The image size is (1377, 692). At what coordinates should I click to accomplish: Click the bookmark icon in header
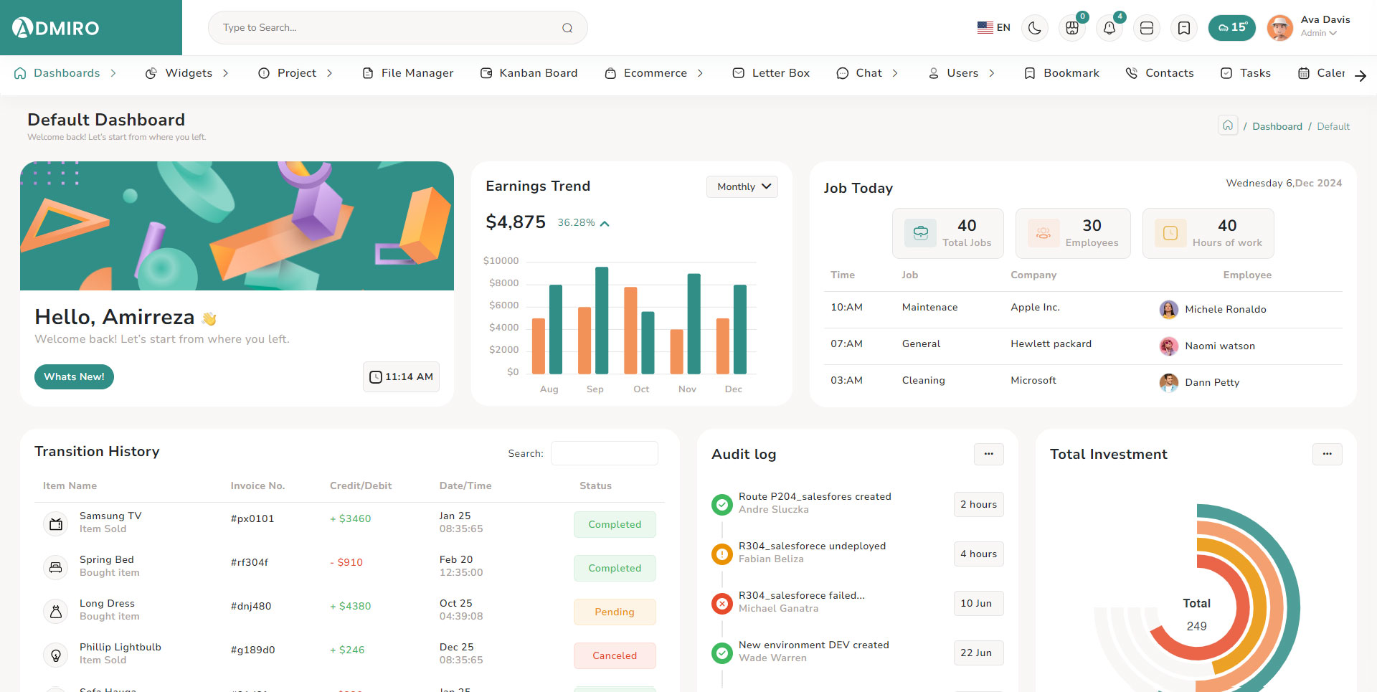(1184, 28)
